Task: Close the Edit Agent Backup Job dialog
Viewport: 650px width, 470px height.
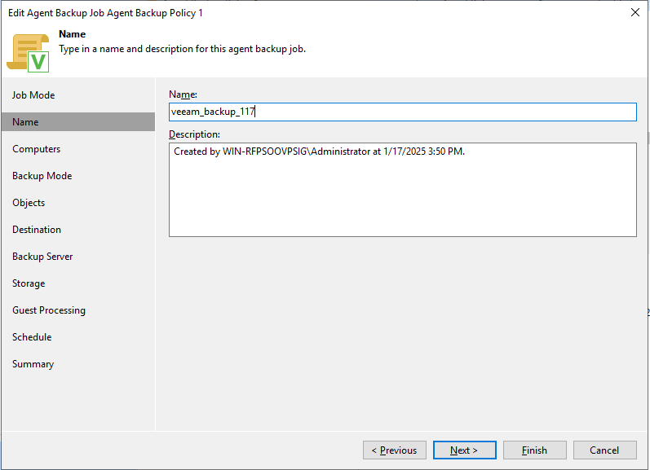Action: [635, 12]
